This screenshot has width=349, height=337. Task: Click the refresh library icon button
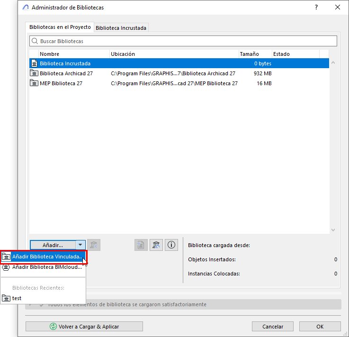[156, 245]
